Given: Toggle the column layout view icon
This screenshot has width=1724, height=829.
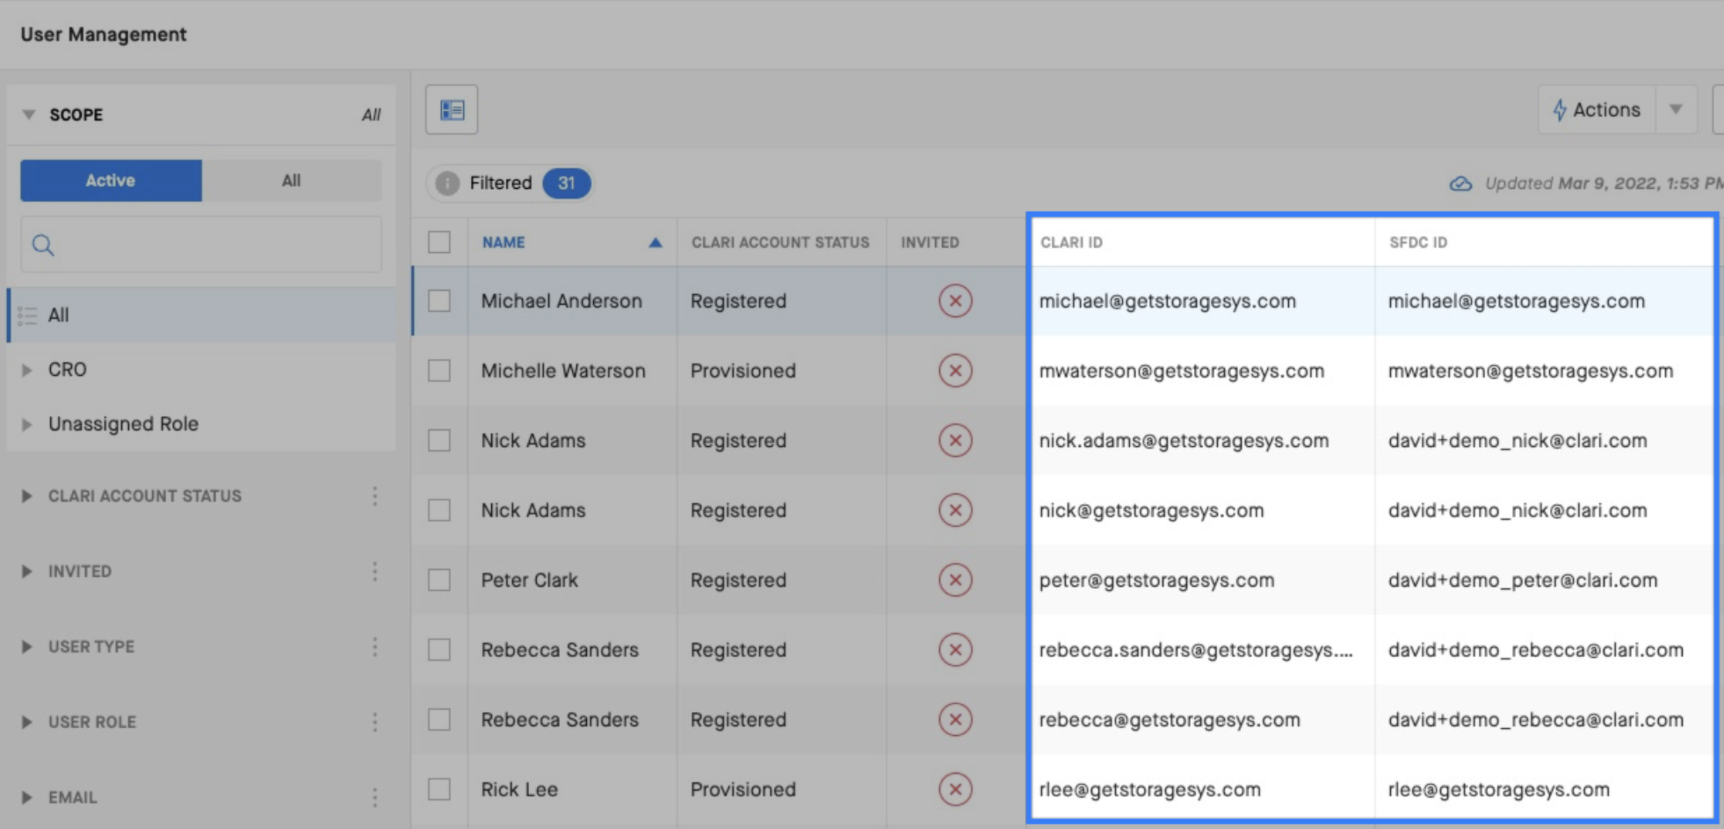Looking at the screenshot, I should pos(452,110).
